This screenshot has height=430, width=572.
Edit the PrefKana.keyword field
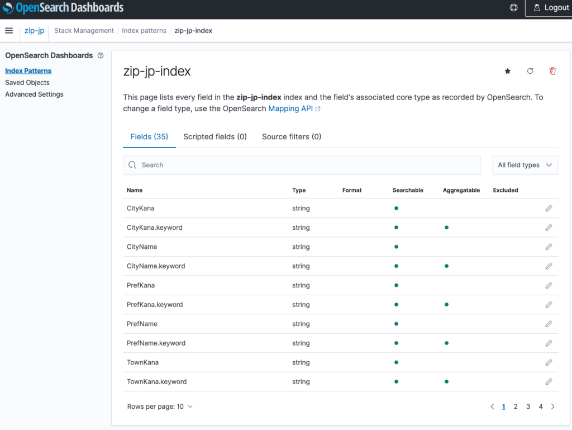549,305
